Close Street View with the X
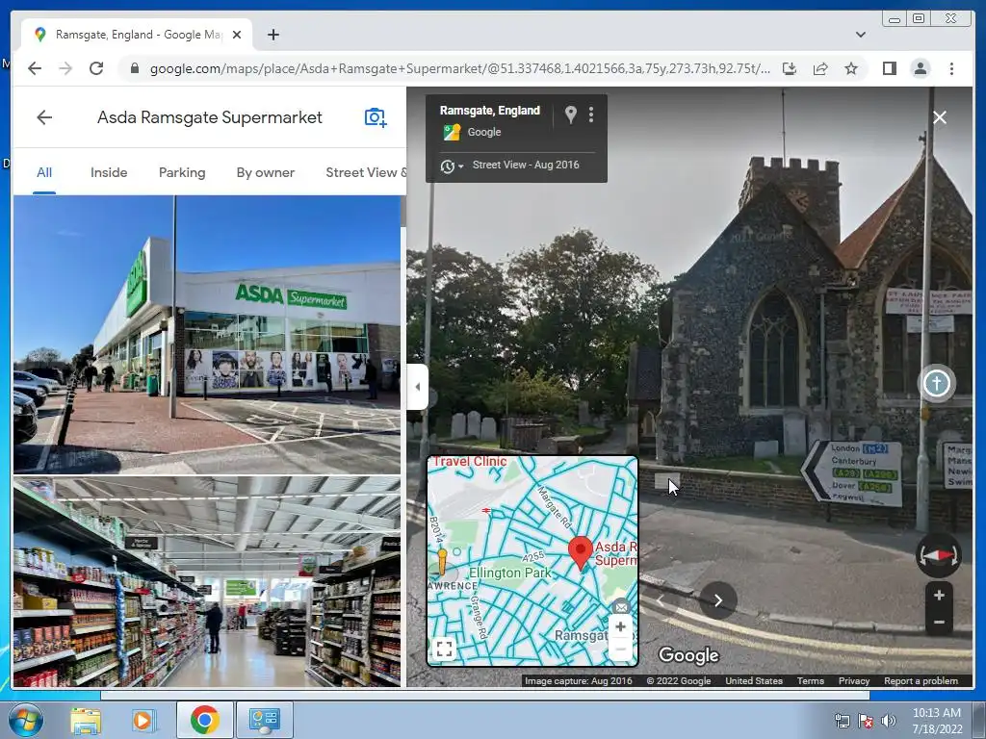 coord(940,117)
